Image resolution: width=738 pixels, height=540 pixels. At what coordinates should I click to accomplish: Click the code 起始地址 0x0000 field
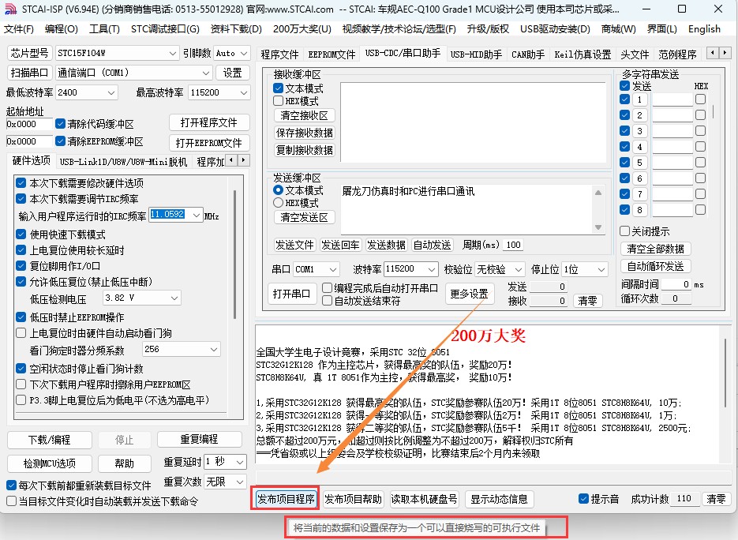pos(28,124)
